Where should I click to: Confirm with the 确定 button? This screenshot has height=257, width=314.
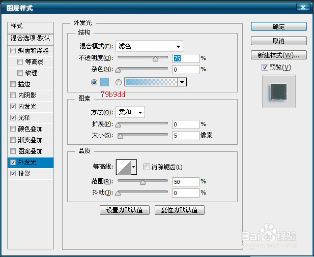[x=279, y=26]
